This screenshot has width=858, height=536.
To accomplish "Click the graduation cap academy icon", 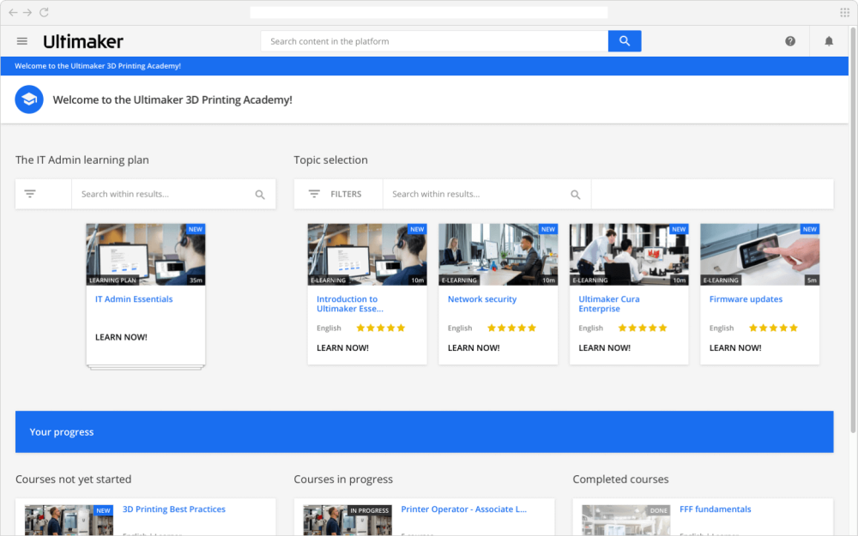I will point(29,99).
